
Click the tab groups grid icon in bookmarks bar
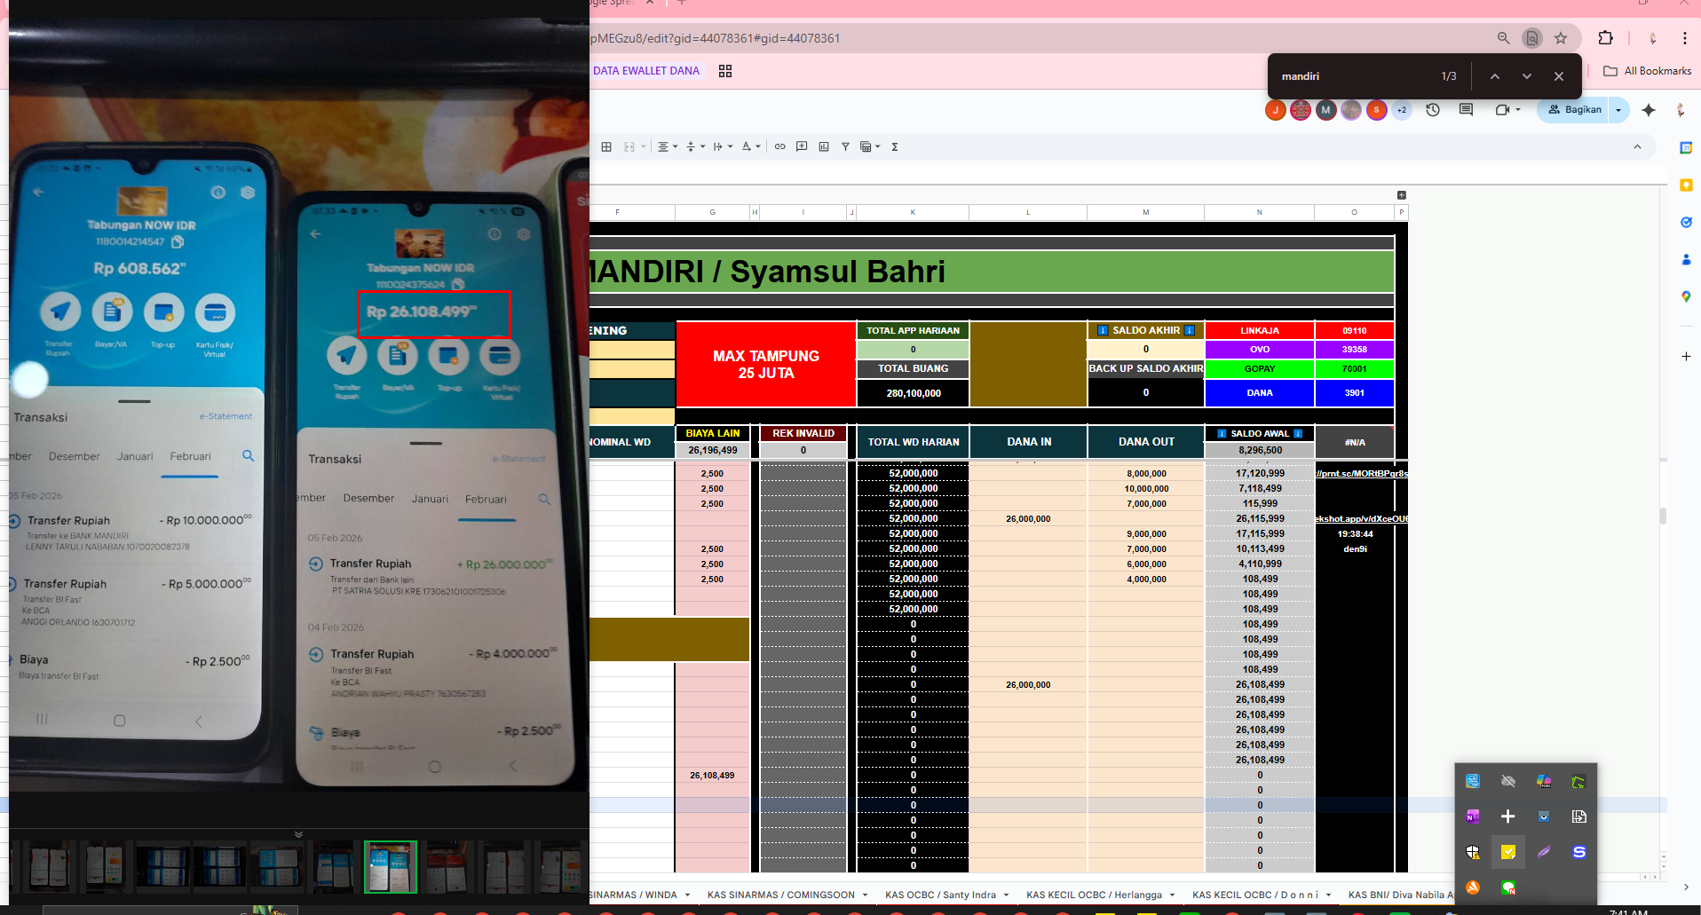pos(725,71)
